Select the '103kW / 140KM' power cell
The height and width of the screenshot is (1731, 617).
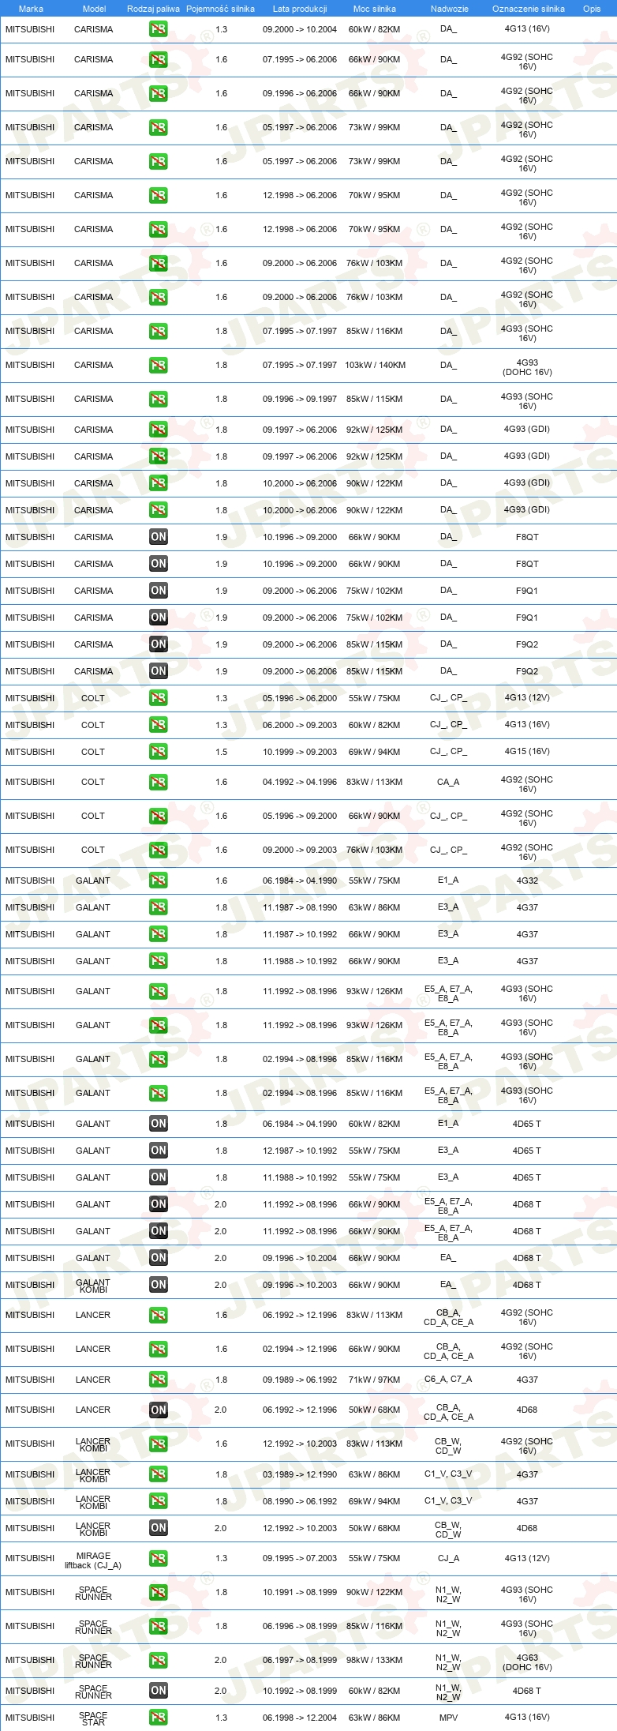375,366
